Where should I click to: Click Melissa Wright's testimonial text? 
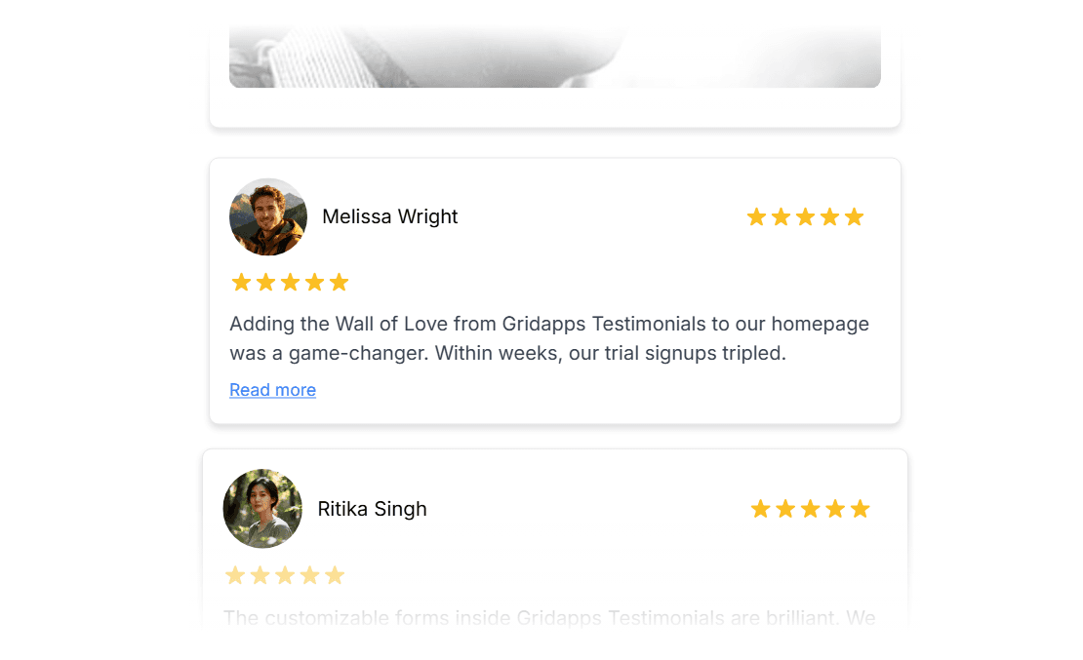click(x=548, y=338)
